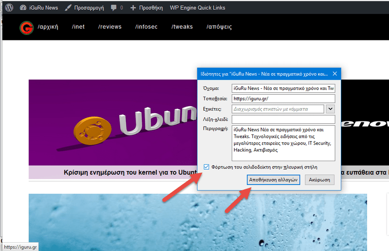Click the WordPress logo in admin bar
Image resolution: width=389 pixels, height=251 pixels.
9,8
